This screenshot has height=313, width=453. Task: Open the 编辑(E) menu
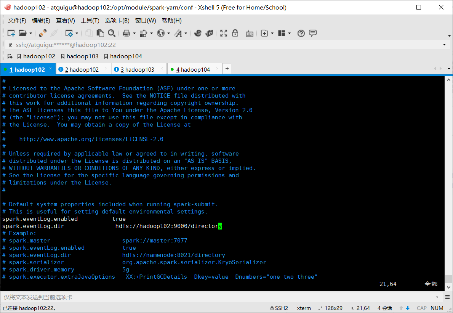tap(41, 21)
